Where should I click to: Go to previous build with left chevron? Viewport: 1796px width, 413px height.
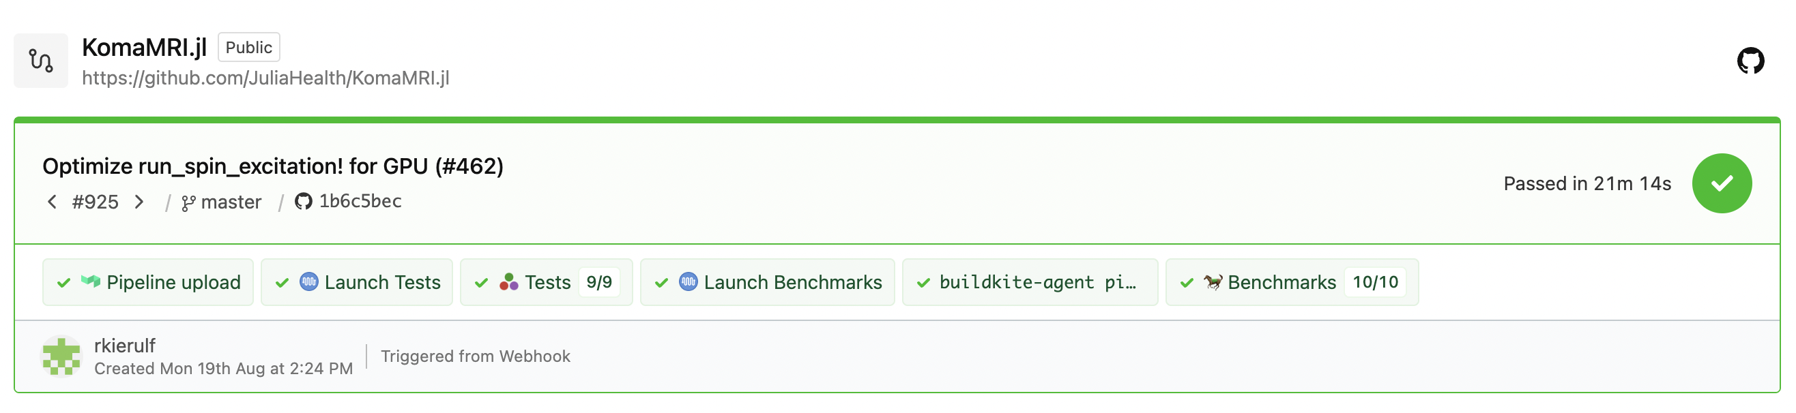point(53,202)
